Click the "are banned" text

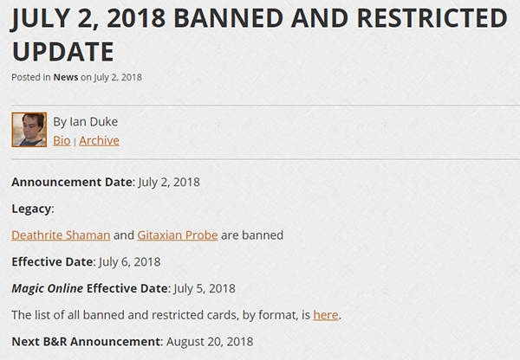(x=252, y=235)
